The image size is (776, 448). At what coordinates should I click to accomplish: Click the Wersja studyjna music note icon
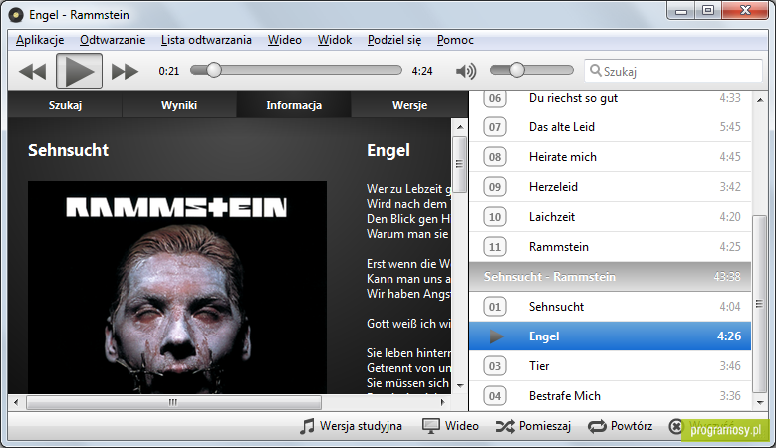307,426
